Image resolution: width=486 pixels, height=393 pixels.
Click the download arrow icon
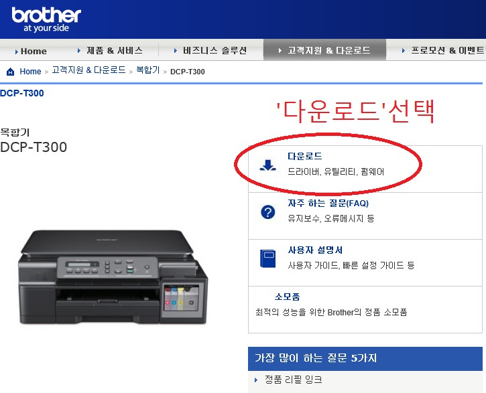267,165
